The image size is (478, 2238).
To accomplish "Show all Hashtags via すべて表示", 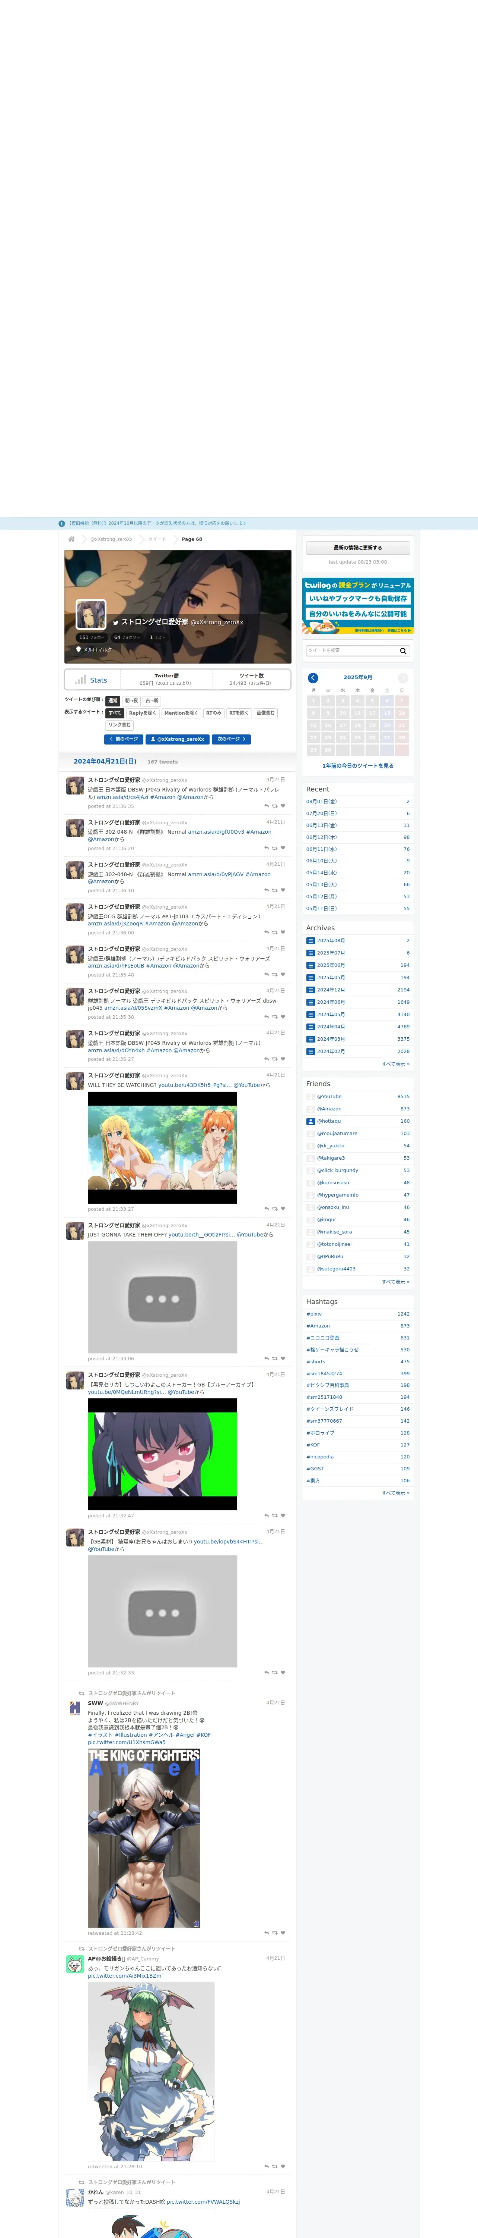I will [396, 1493].
